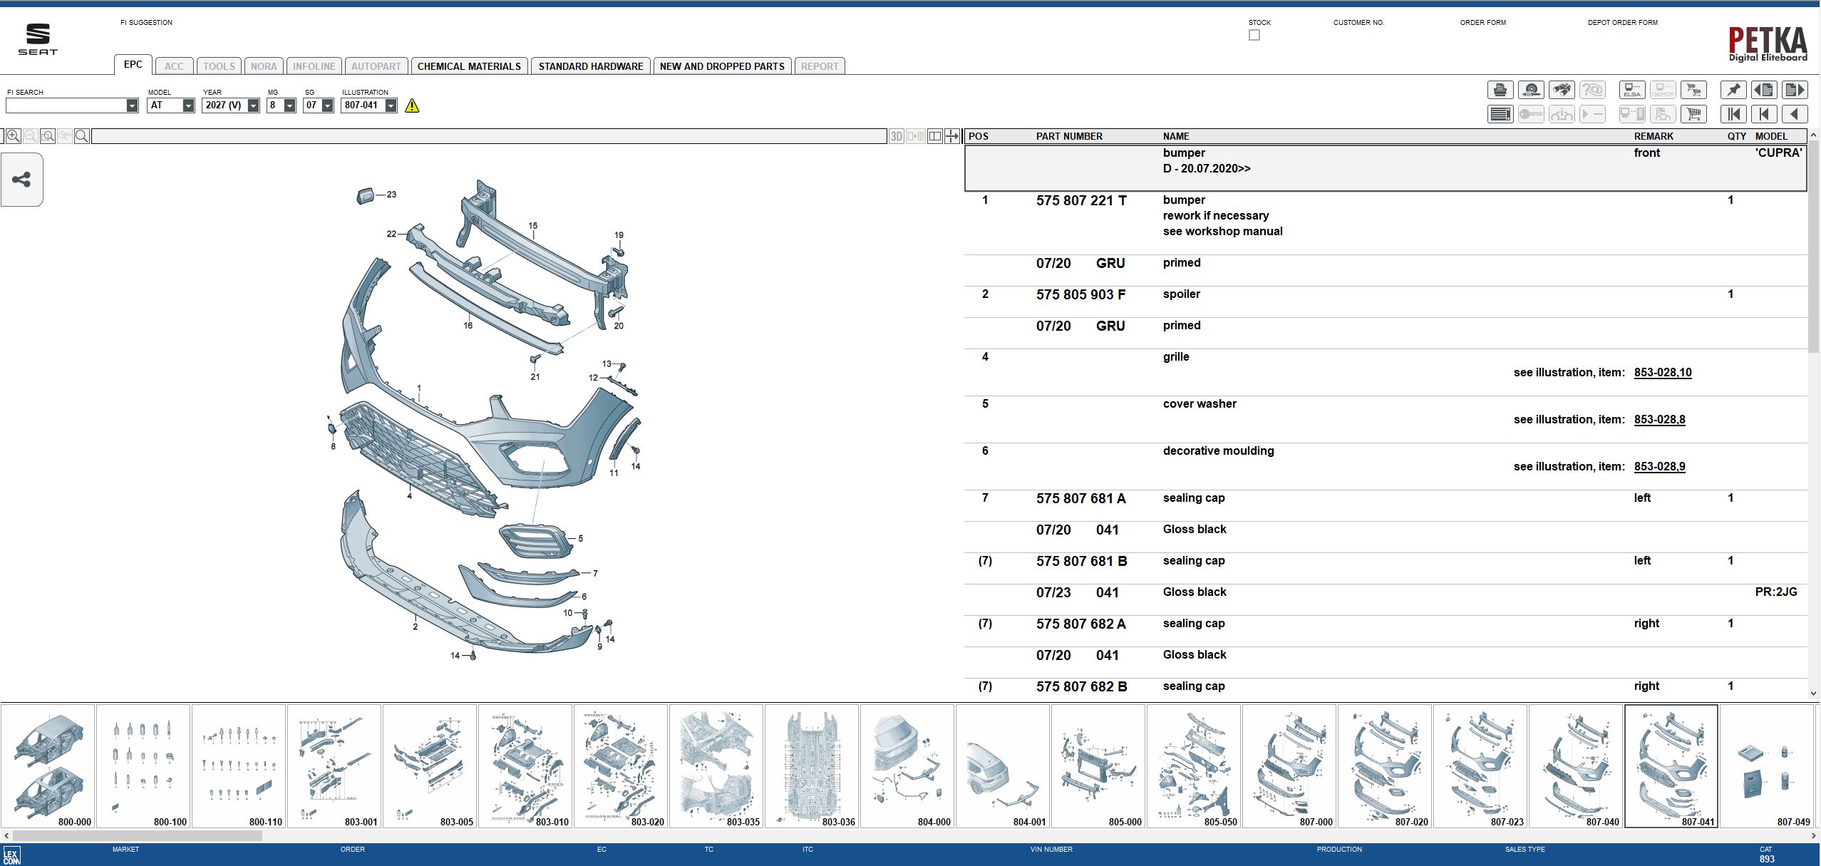Image resolution: width=1821 pixels, height=866 pixels.
Task: Open the binoculars parts search tool
Action: 1562,89
